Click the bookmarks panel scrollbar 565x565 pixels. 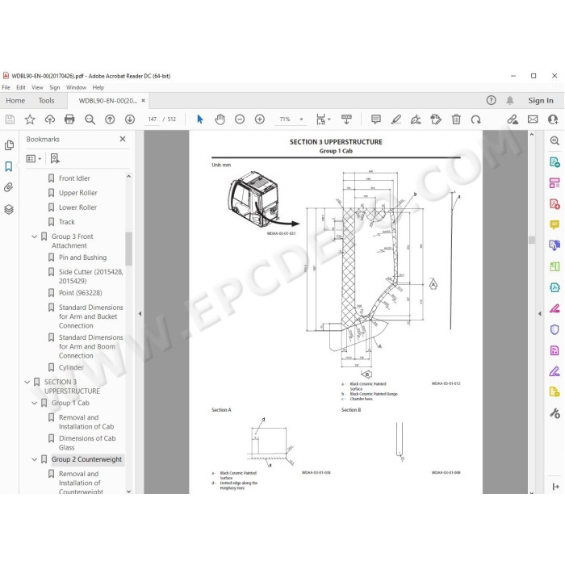[x=128, y=249]
